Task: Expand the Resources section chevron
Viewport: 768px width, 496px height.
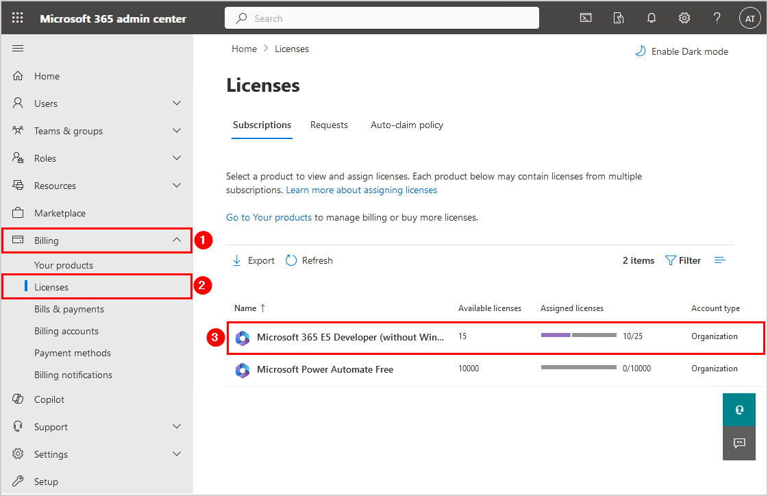Action: tap(177, 185)
